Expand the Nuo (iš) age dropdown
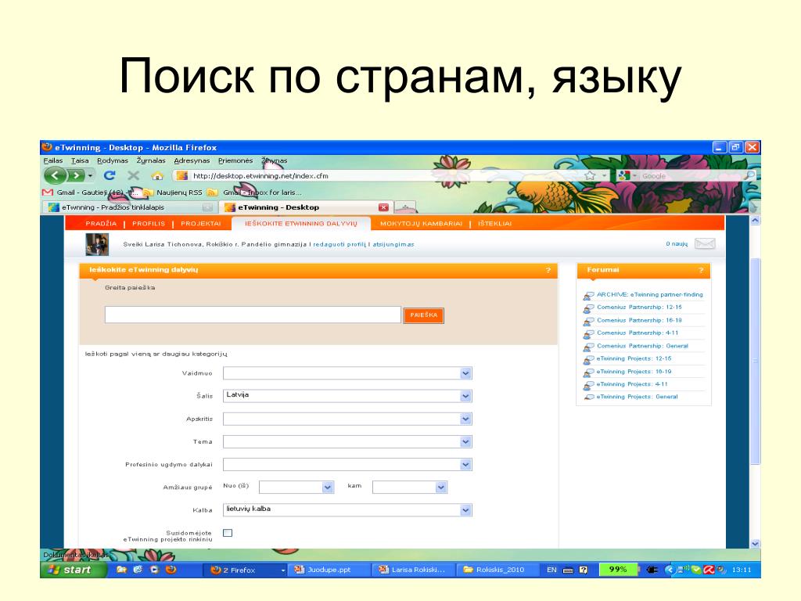 tap(296, 488)
